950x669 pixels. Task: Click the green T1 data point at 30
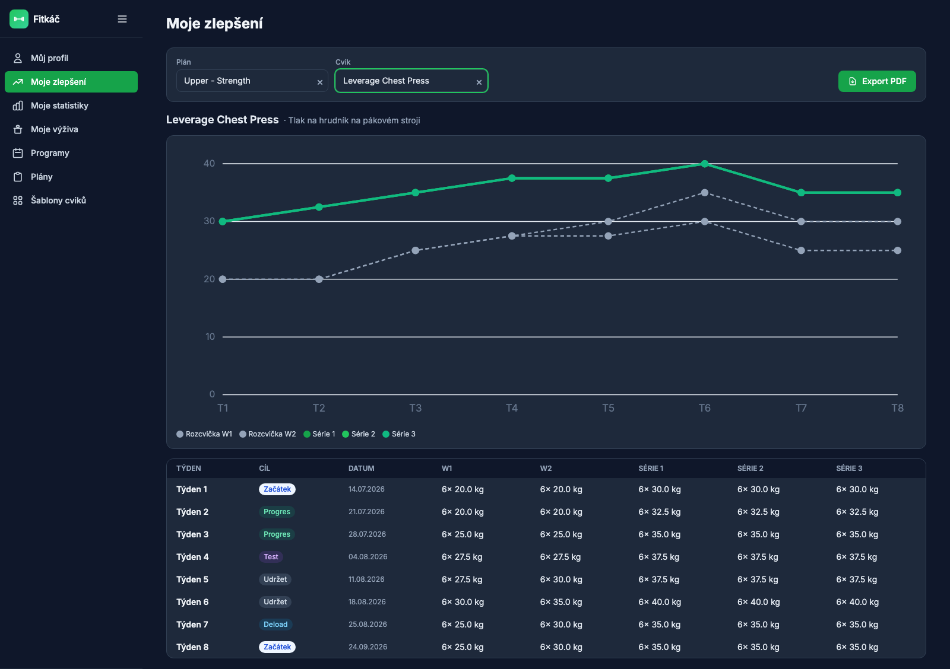pyautogui.click(x=223, y=221)
